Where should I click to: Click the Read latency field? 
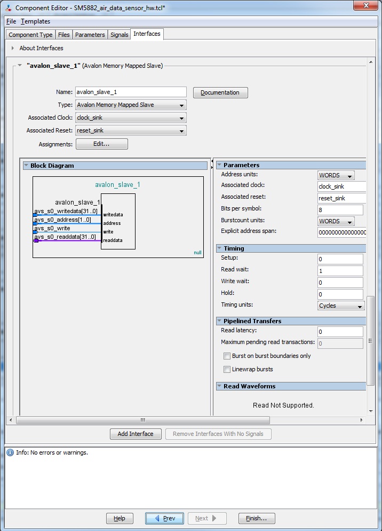click(340, 332)
